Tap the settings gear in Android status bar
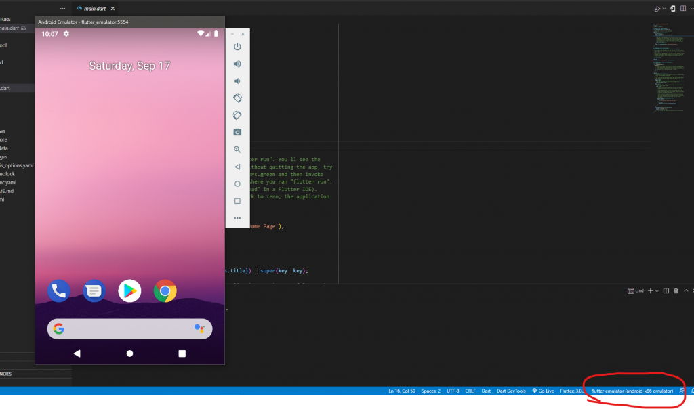The width and height of the screenshot is (694, 409). (x=66, y=34)
